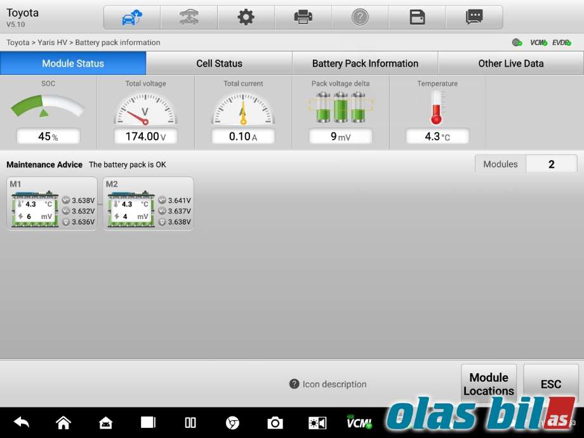Open brightness and media icon in the navigation bar

click(317, 423)
